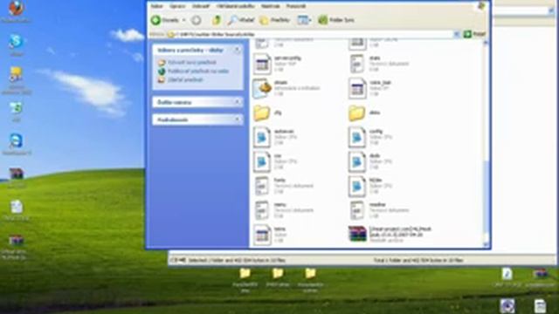Select the cfg folder icon
Image resolution: width=559 pixels, height=314 pixels.
pyautogui.click(x=262, y=113)
